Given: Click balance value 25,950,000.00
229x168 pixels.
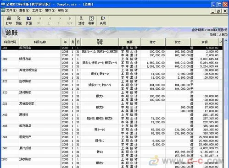Looking at the screenshot, I should tap(208, 137).
